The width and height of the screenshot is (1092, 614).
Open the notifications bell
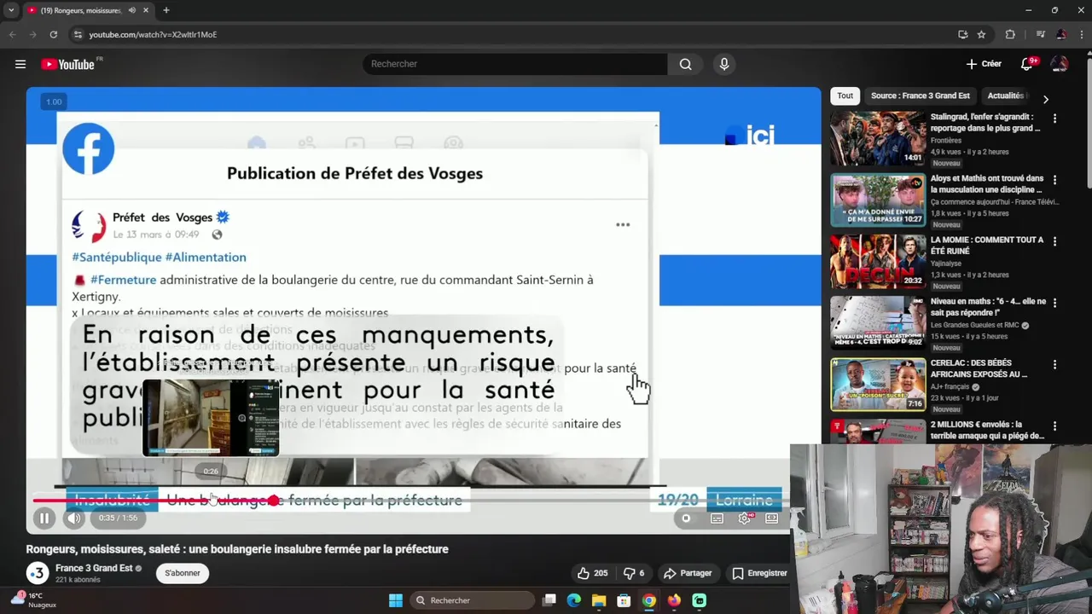pyautogui.click(x=1027, y=64)
